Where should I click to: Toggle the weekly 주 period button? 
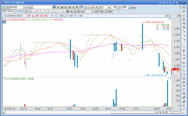58,7
